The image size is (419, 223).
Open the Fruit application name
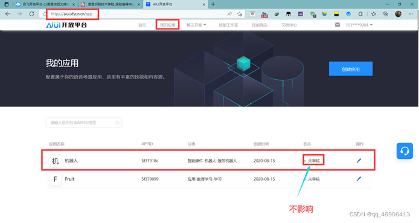pyautogui.click(x=69, y=179)
